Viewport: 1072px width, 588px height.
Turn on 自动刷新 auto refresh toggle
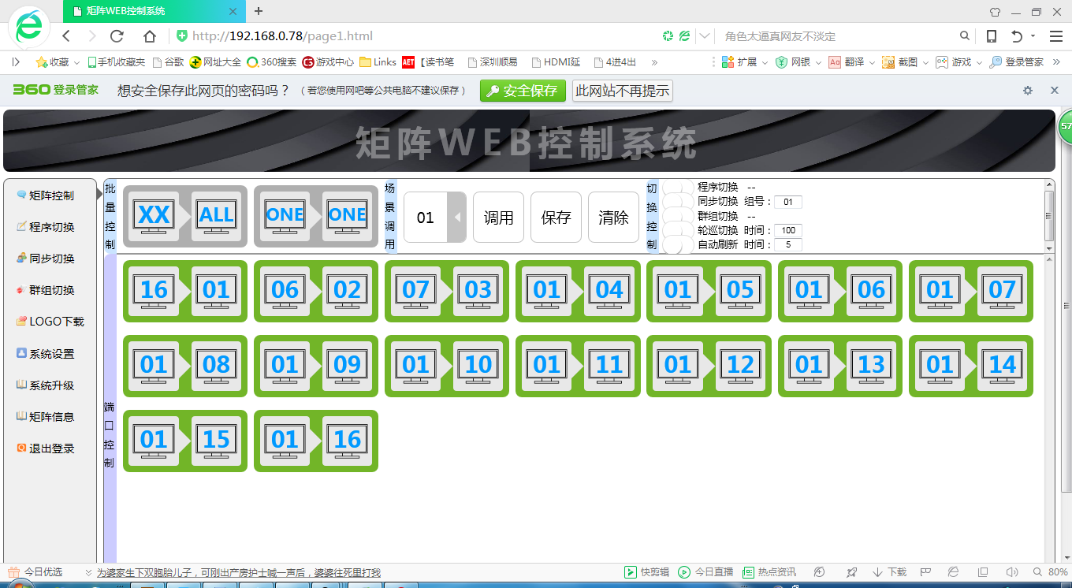pos(676,244)
